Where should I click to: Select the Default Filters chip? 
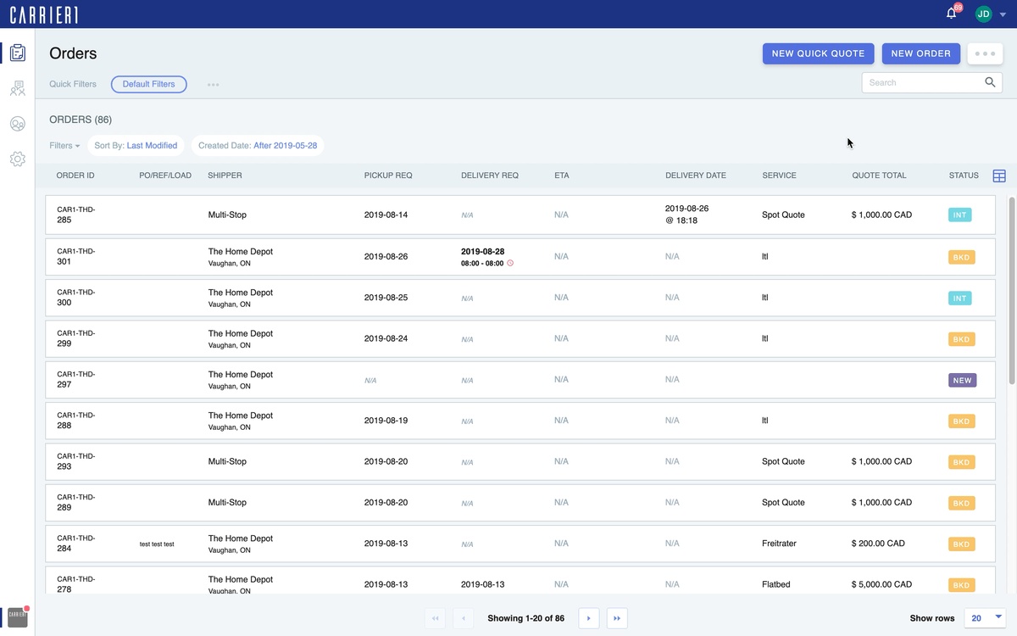[149, 84]
